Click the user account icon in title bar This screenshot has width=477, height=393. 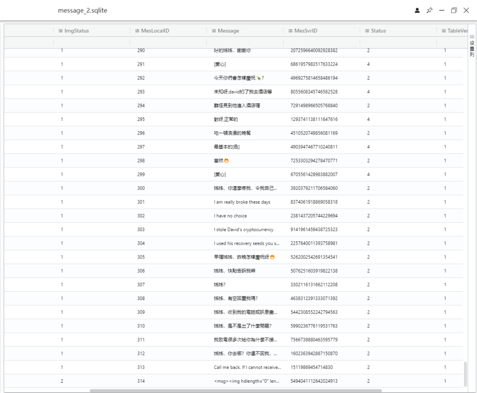click(x=417, y=10)
